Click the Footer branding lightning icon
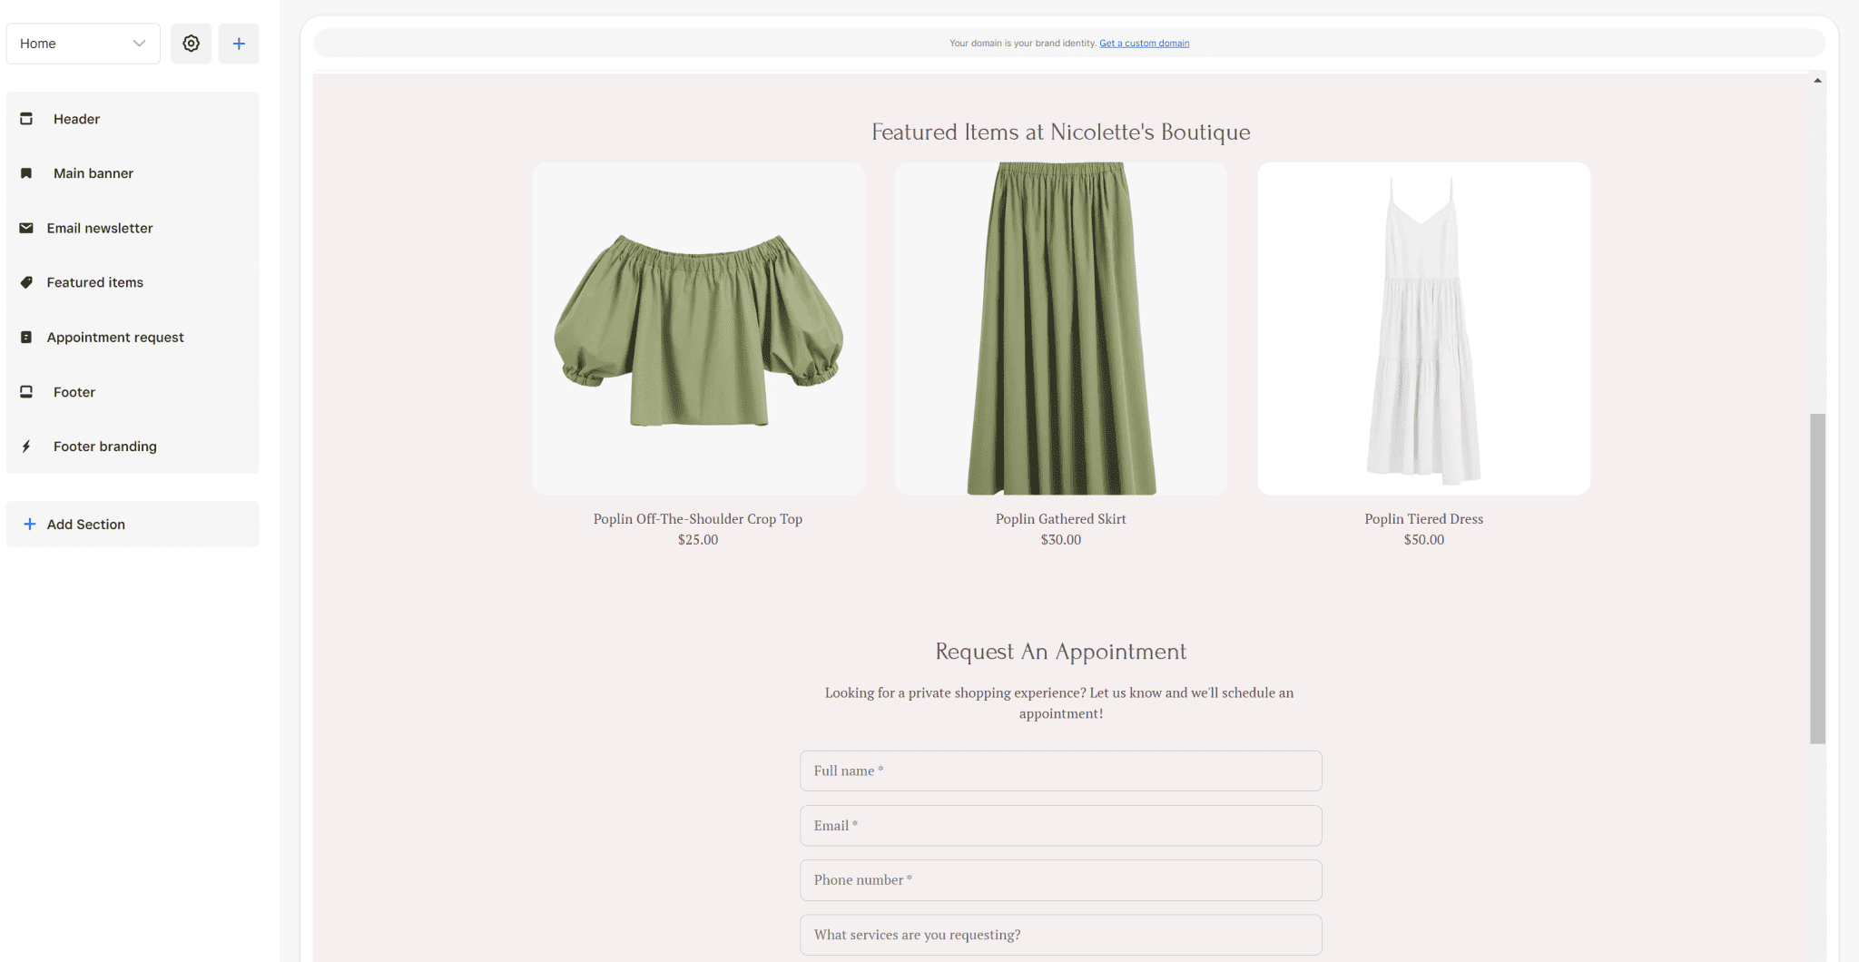 pyautogui.click(x=26, y=447)
